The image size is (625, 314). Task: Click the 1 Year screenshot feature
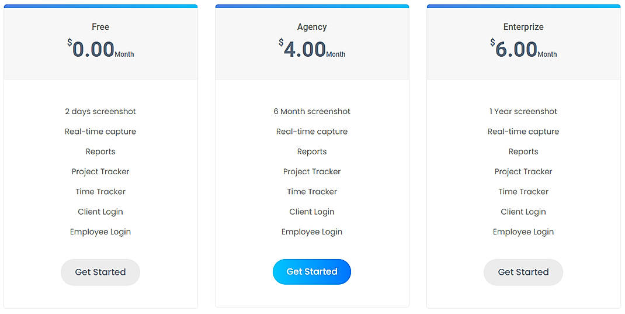(523, 111)
